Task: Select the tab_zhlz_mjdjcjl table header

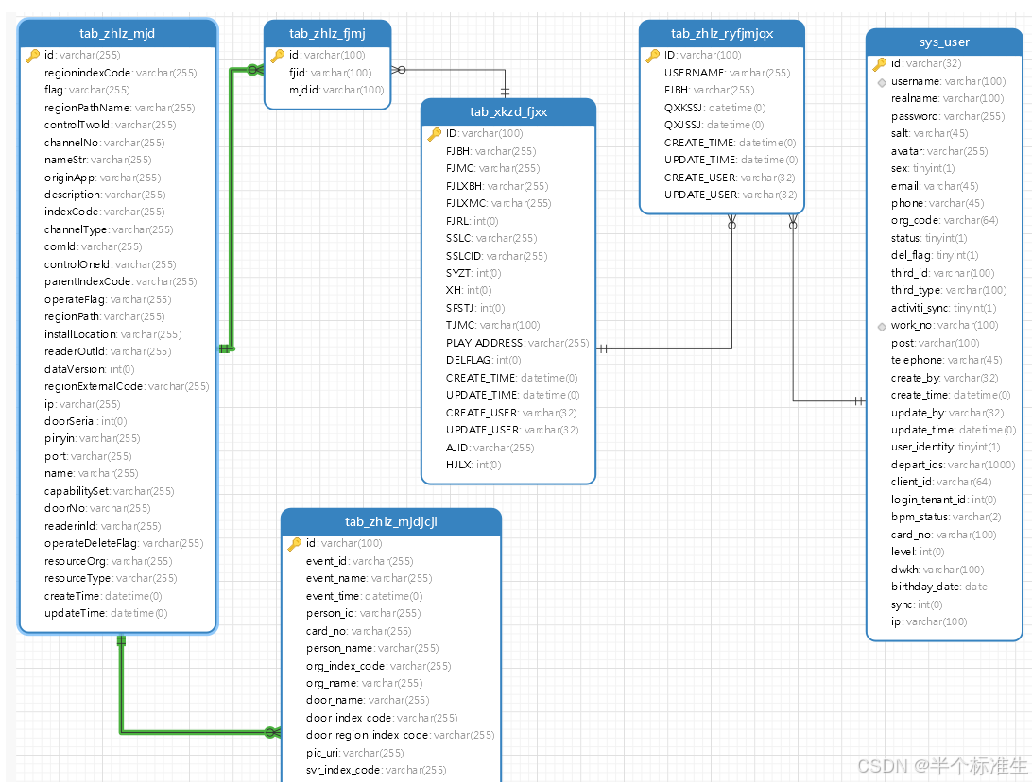Action: (391, 521)
